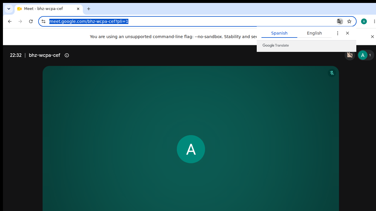
Task: Switch translate to English tab
Action: (314, 33)
